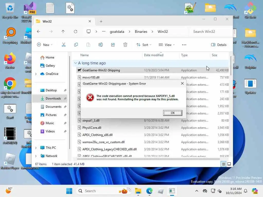Open the Sort dropdown menu
The image size is (263, 197).
pyautogui.click(x=144, y=45)
